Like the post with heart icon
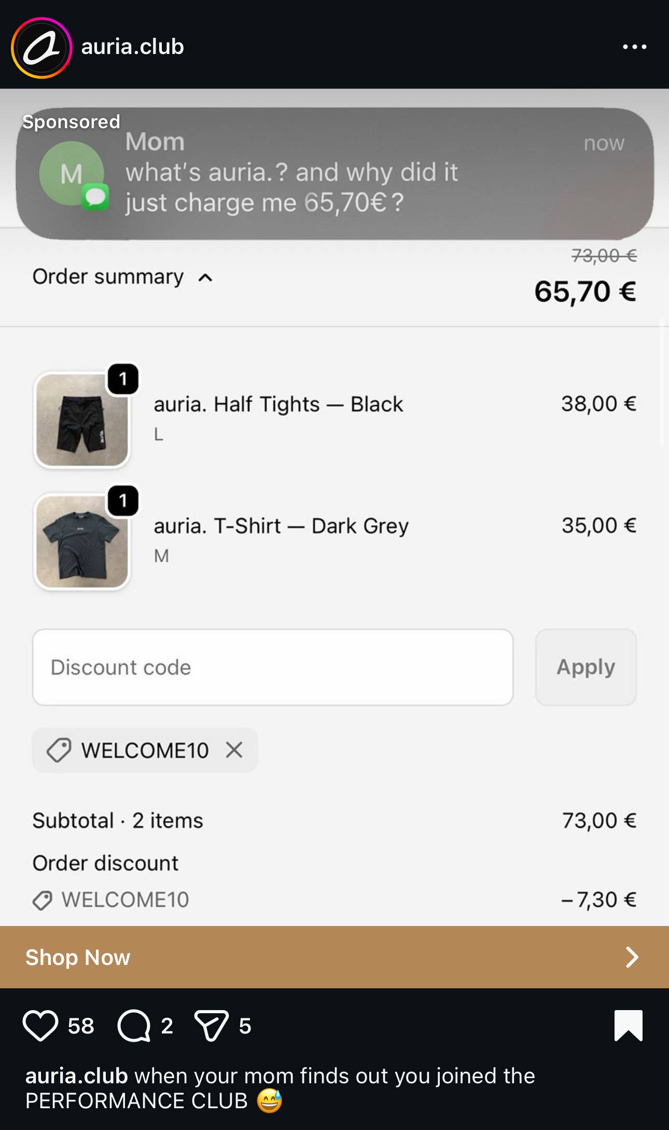This screenshot has width=669, height=1130. click(40, 1026)
